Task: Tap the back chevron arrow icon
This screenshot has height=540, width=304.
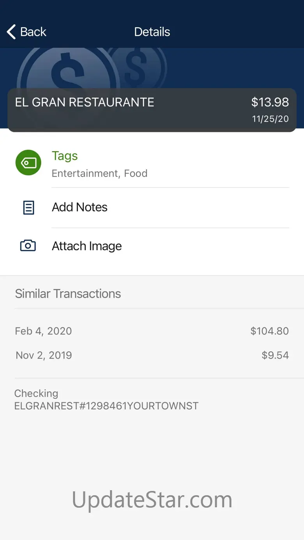Action: (11, 32)
